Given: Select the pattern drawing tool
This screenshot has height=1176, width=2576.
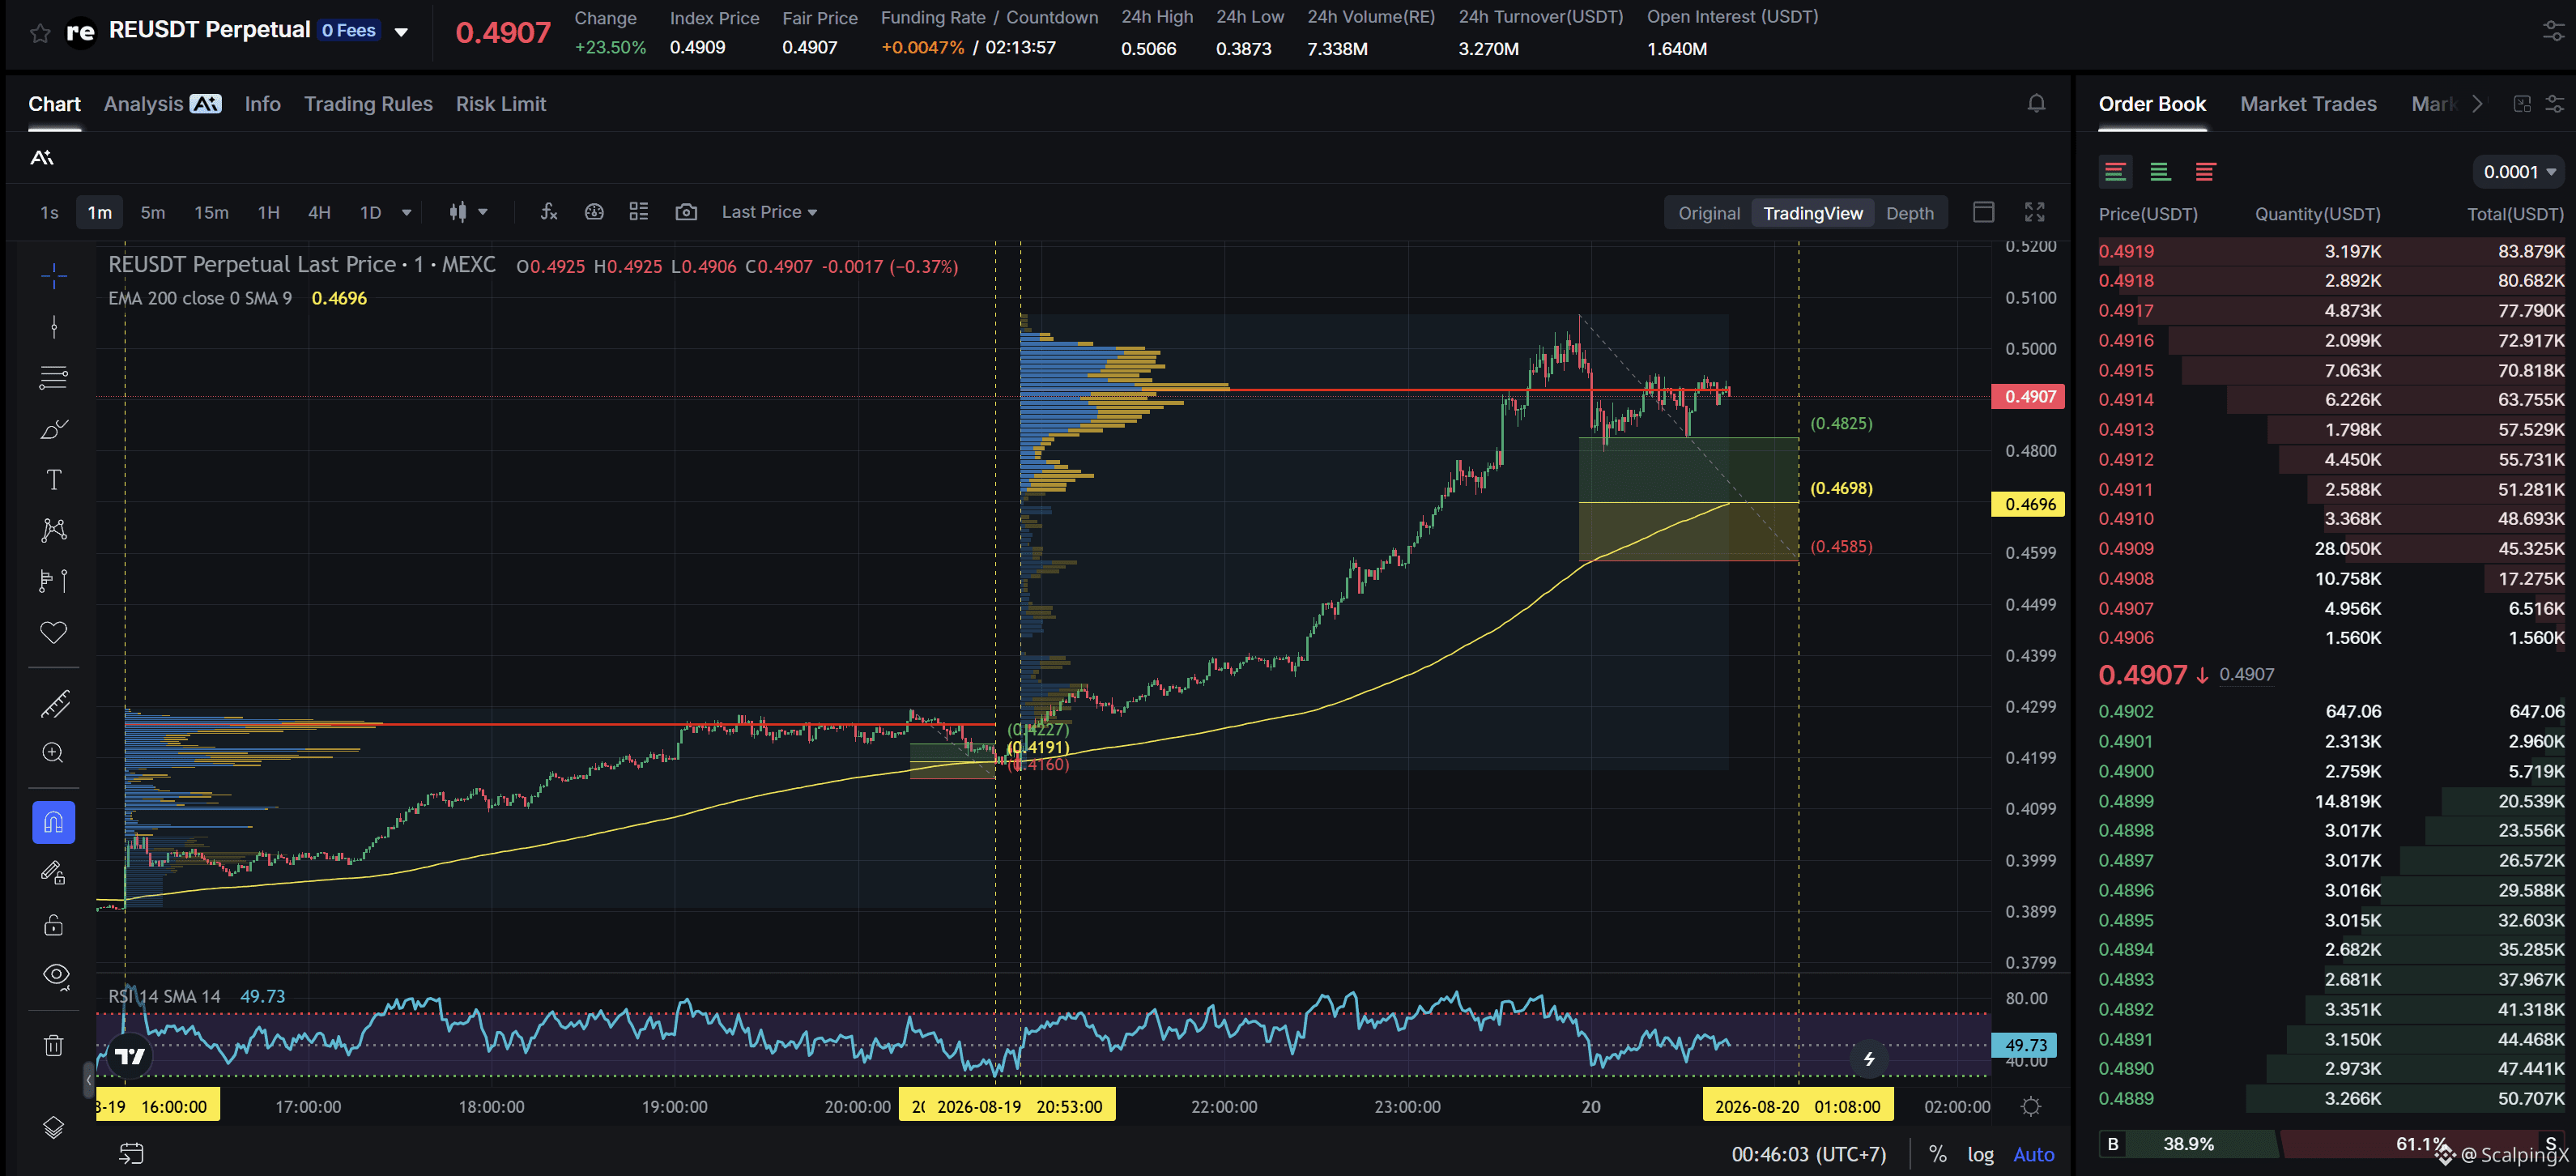Looking at the screenshot, I should (x=54, y=530).
